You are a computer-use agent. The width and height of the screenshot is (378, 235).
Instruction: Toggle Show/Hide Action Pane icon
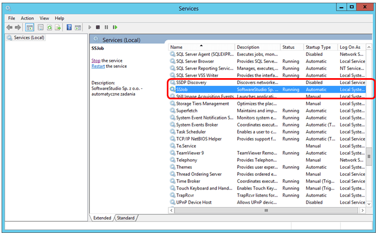[x=77, y=28]
